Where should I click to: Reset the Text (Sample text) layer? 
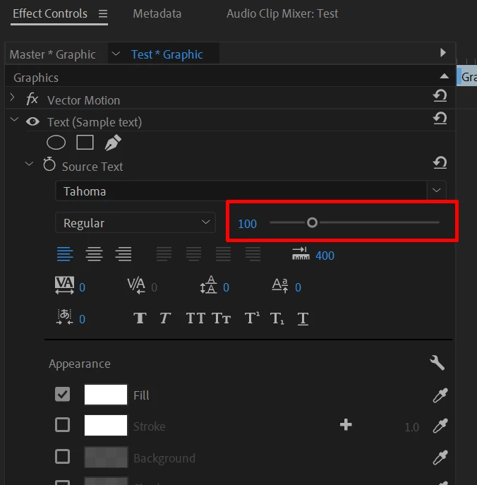[440, 119]
